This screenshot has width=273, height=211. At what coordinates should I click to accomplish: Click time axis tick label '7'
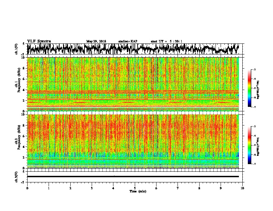pyautogui.click(x=178, y=188)
